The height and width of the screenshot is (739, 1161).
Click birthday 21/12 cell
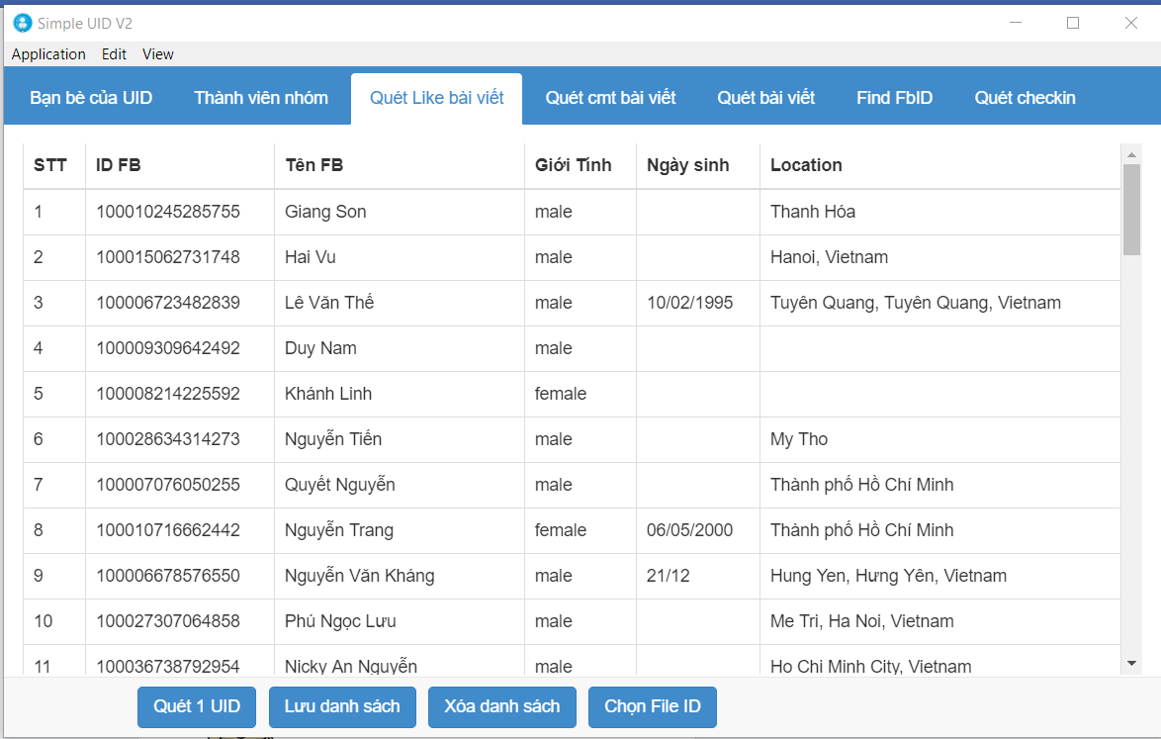[x=698, y=577]
